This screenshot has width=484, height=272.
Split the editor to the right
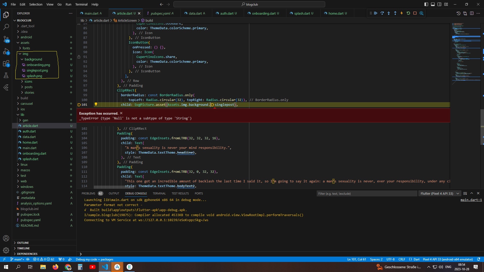[x=472, y=13]
